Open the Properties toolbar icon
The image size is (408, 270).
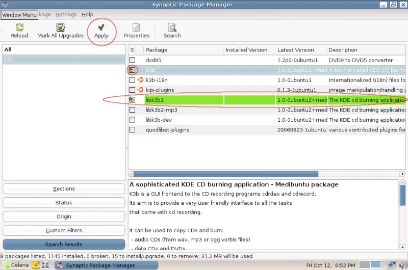coord(136,27)
